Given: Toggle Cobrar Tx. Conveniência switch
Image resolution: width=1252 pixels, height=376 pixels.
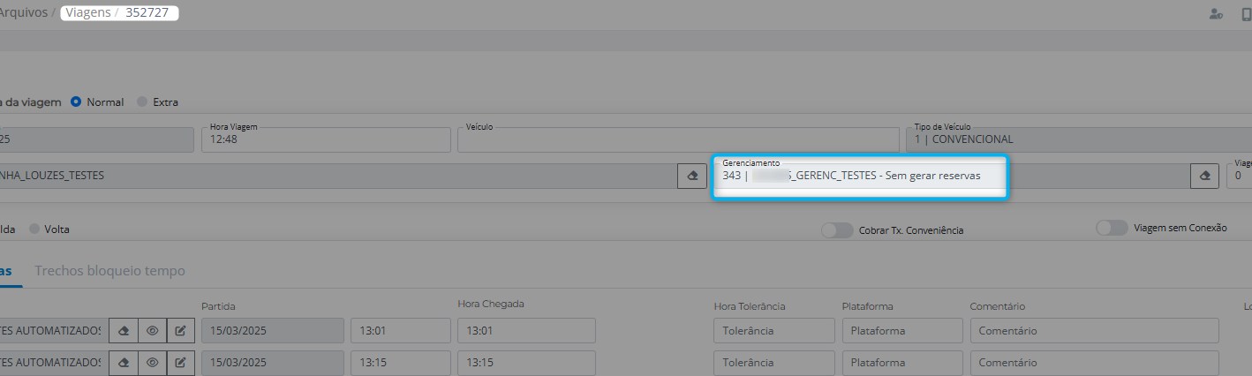Looking at the screenshot, I should click(837, 229).
